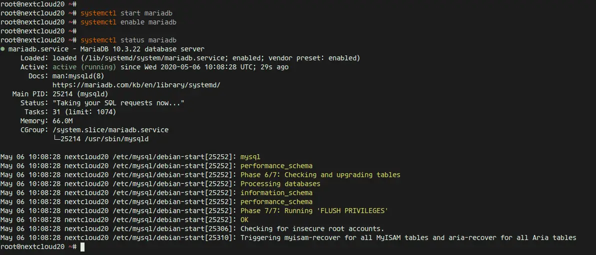The width and height of the screenshot is (596, 255).
Task: Click the 'systemctl status mariadb' command
Action: coord(128,40)
